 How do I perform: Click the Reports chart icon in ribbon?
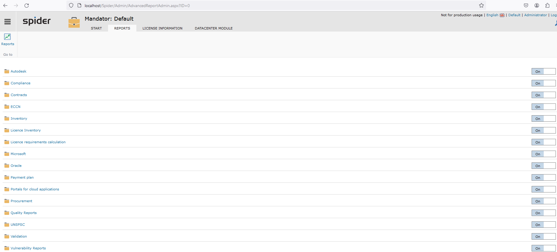[x=7, y=37]
